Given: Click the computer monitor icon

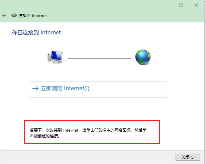Looking at the screenshot, I should click(55, 57).
